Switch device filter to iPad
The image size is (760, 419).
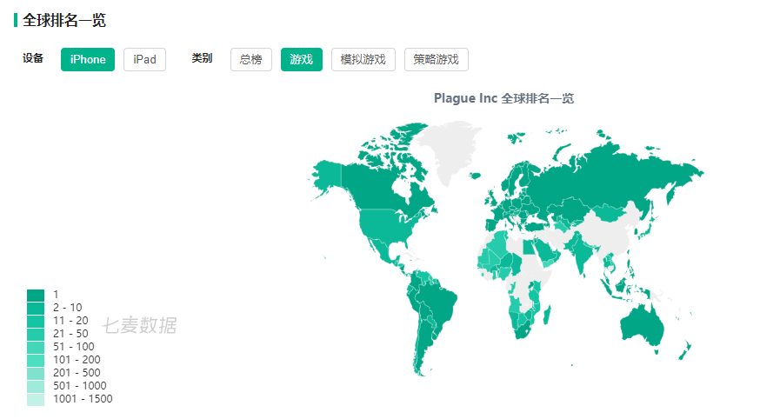pos(144,59)
